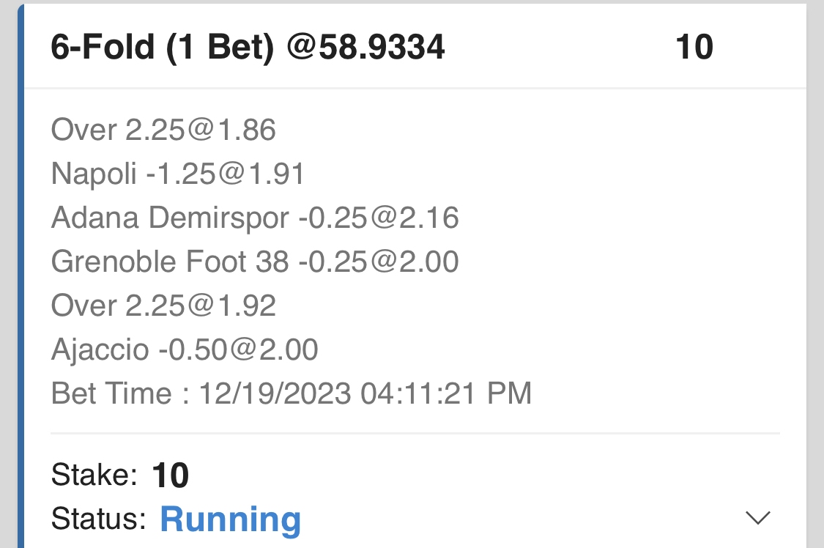Open the Ajaccio -0.50@2.00 selection

click(x=185, y=350)
